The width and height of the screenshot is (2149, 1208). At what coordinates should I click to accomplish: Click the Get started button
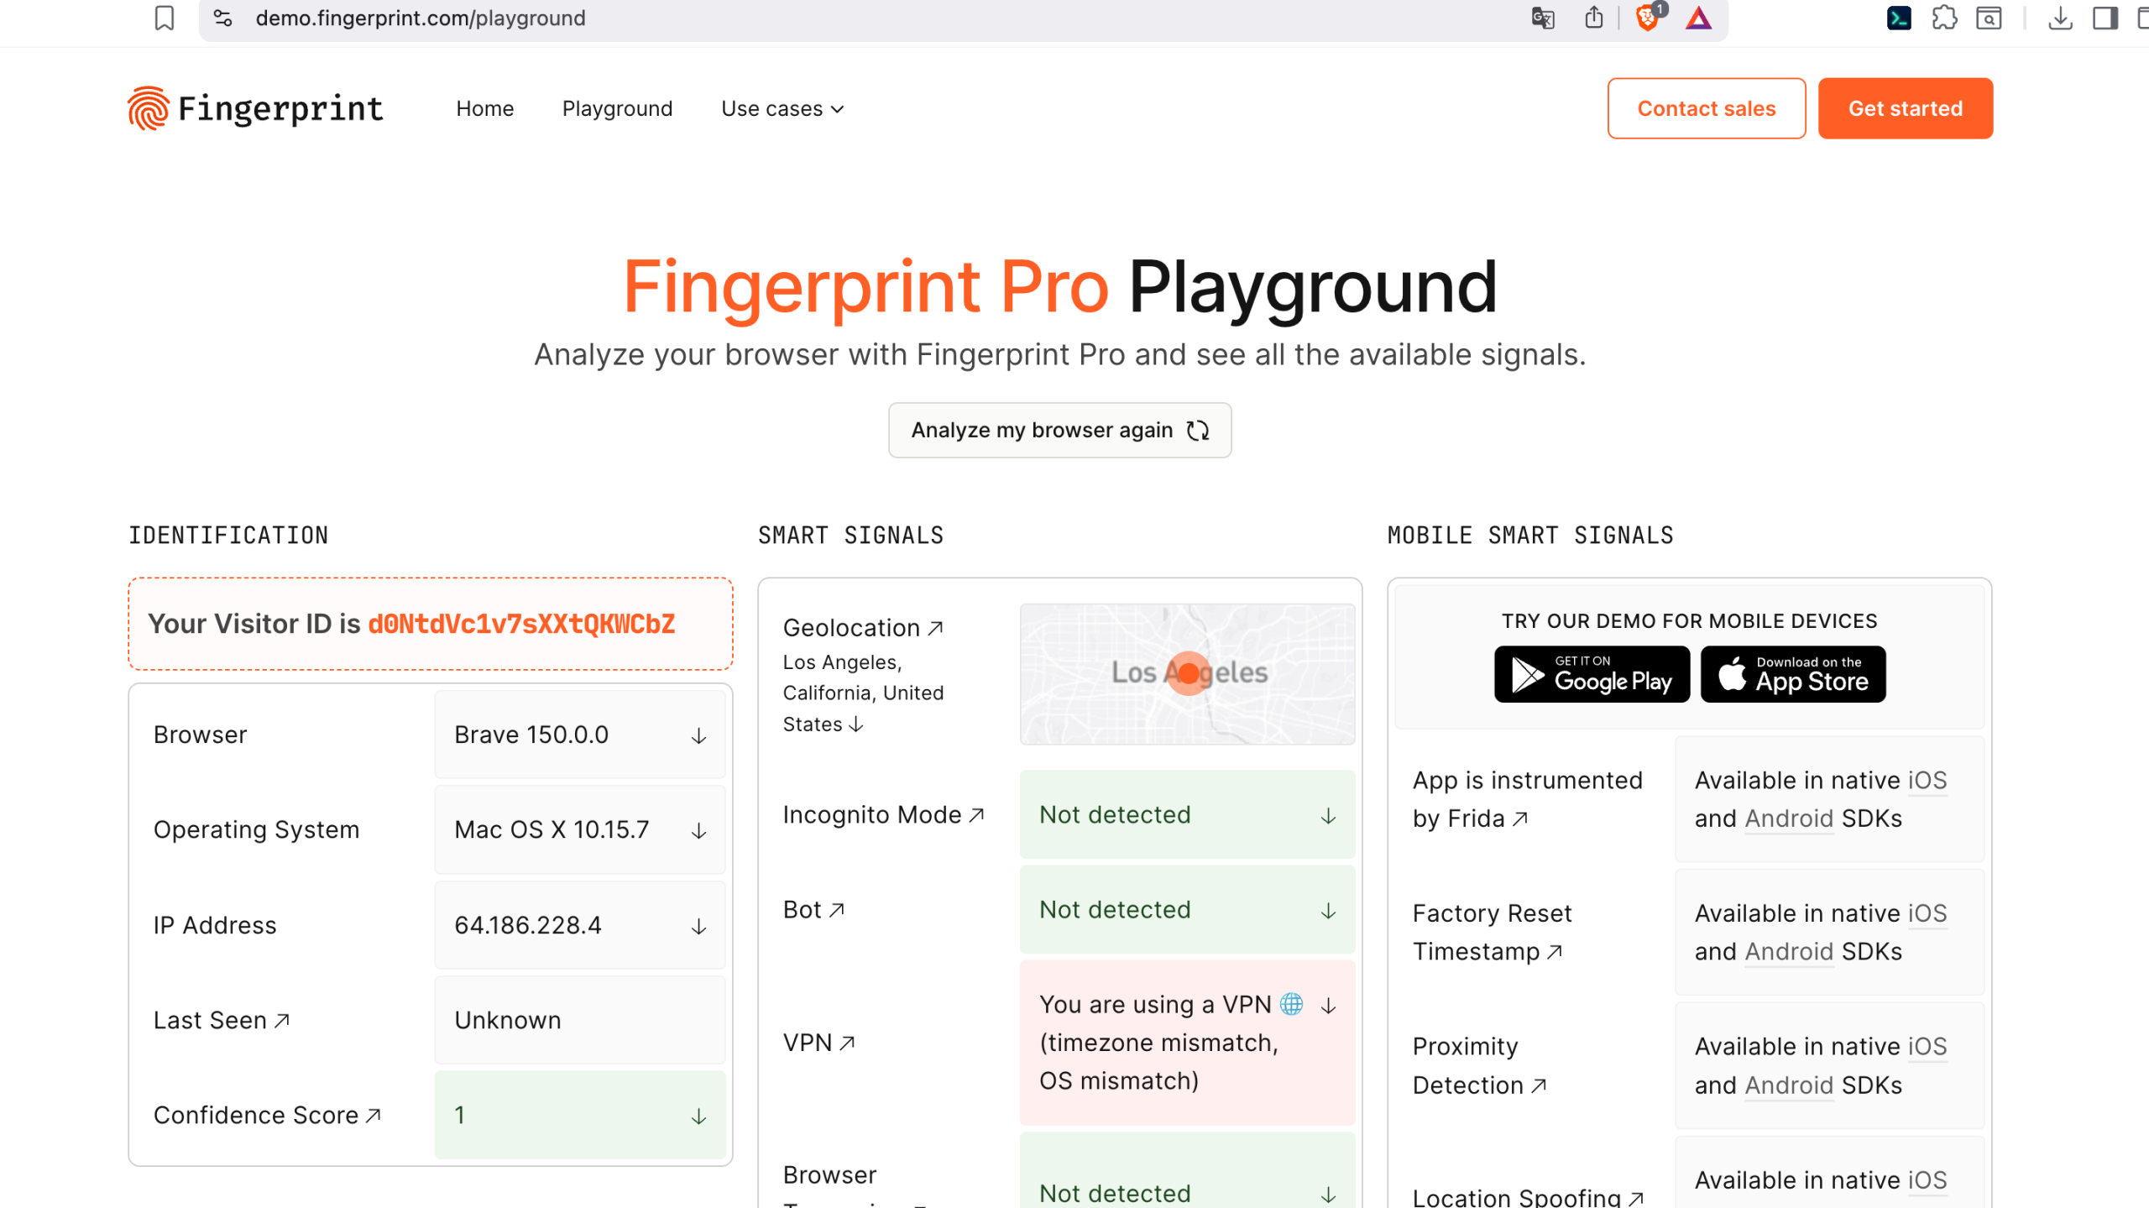[x=1905, y=108]
